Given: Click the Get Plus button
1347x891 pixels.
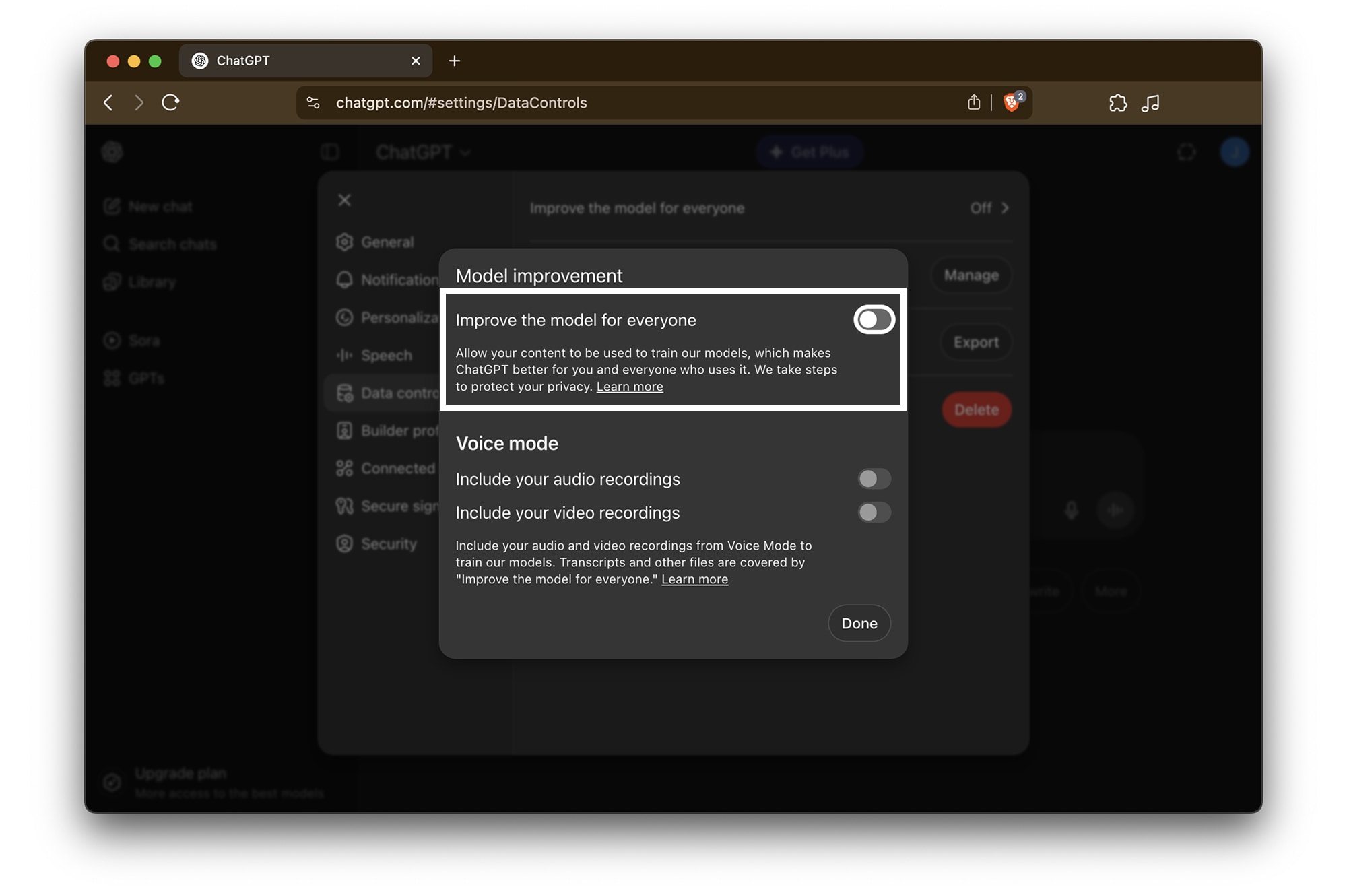Looking at the screenshot, I should coord(810,152).
